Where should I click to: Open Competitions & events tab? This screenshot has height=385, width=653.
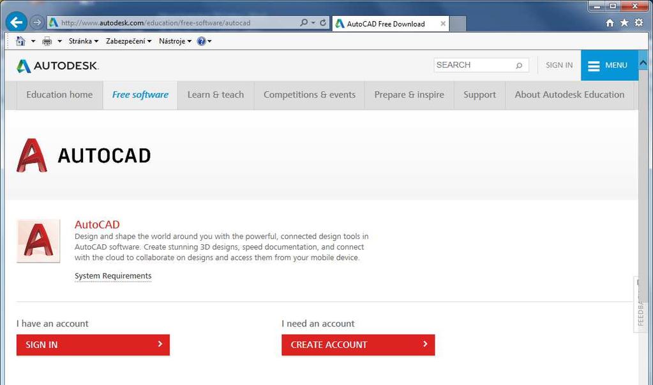pos(310,95)
